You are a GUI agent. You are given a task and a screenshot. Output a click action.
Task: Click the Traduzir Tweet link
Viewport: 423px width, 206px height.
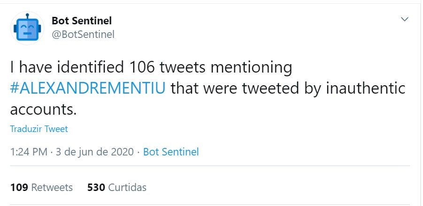pos(39,129)
